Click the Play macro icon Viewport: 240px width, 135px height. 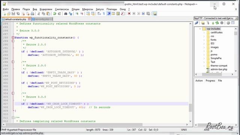tap(139, 14)
